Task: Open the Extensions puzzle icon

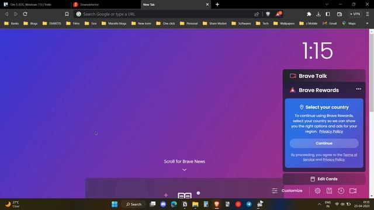Action: tap(309, 14)
